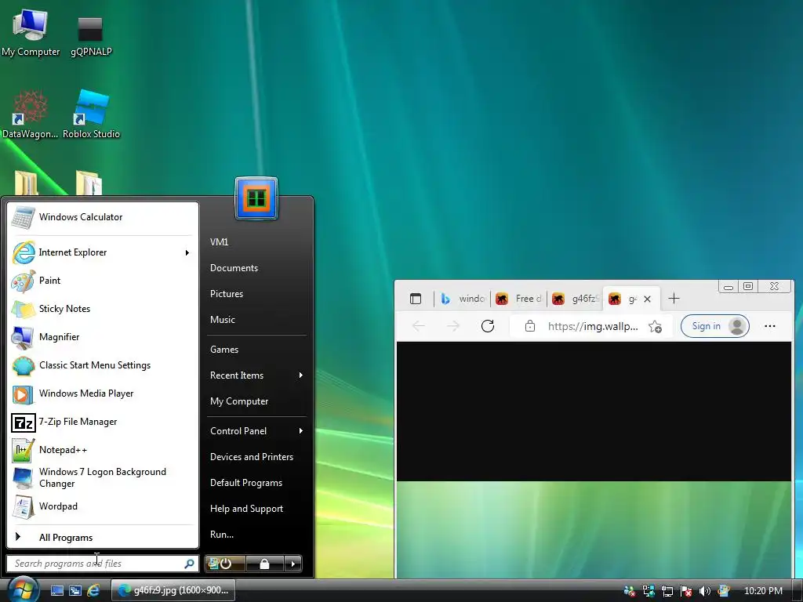Click Internet Explorer quick launch icon
The width and height of the screenshot is (803, 602).
(x=94, y=591)
